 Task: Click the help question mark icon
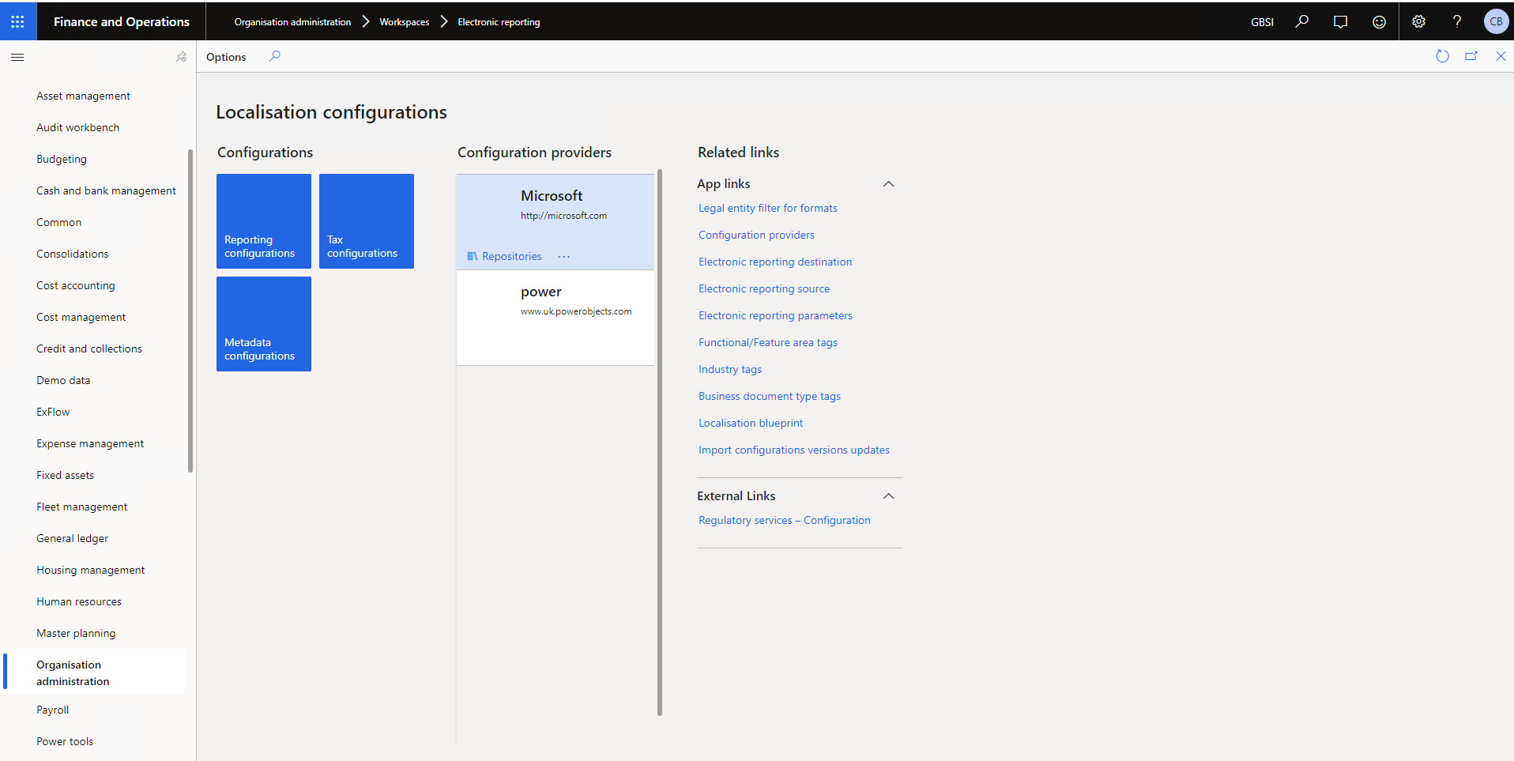[1457, 21]
